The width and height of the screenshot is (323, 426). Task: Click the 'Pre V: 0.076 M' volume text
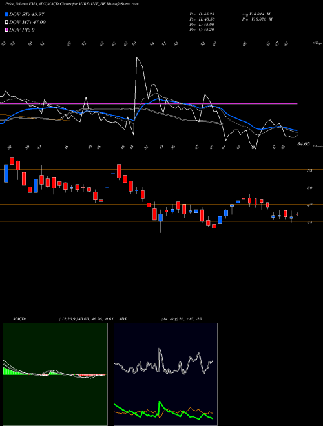[257, 19]
